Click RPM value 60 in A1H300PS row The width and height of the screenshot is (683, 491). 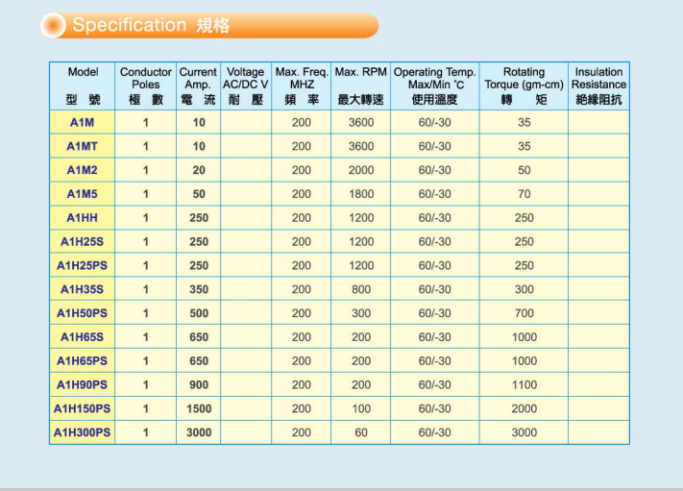click(361, 432)
